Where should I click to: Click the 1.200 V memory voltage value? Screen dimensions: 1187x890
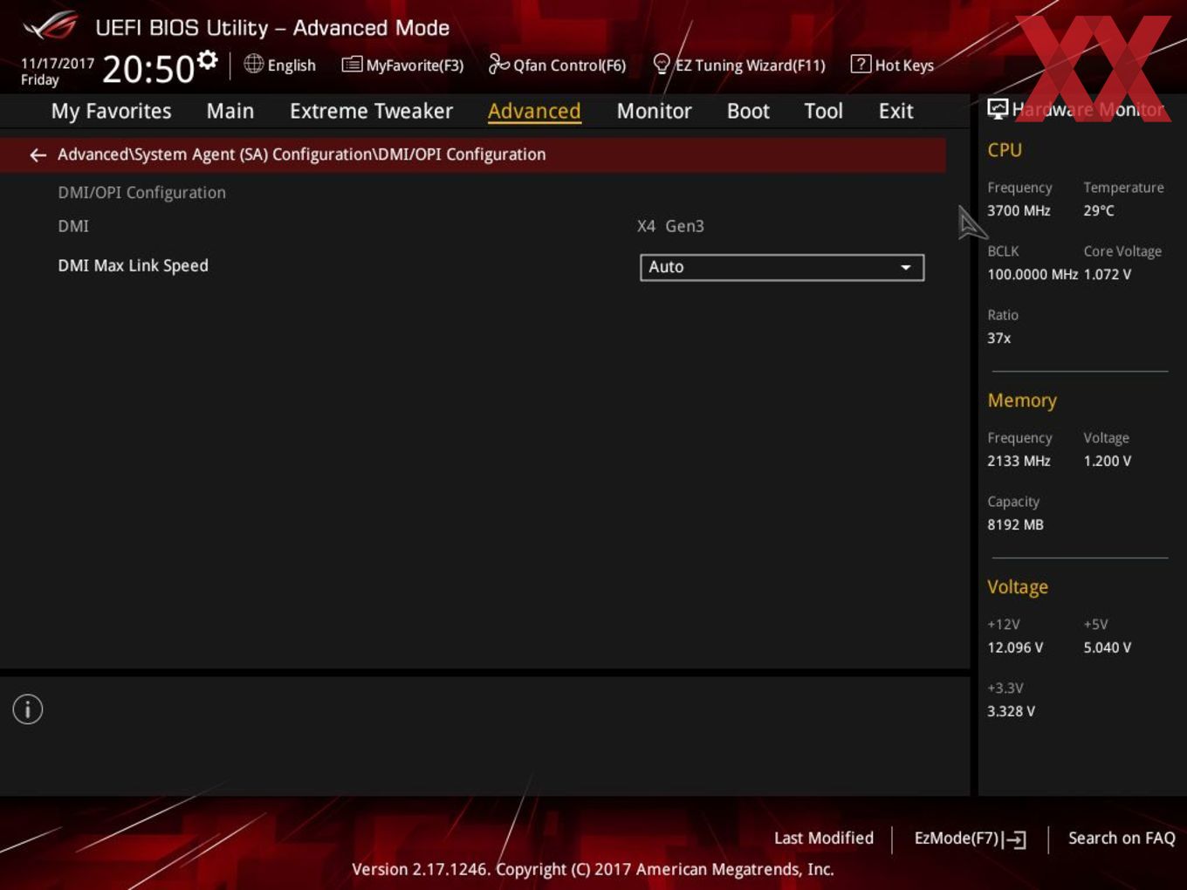click(x=1107, y=461)
